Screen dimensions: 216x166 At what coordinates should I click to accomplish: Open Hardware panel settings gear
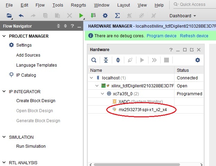tap(198, 60)
